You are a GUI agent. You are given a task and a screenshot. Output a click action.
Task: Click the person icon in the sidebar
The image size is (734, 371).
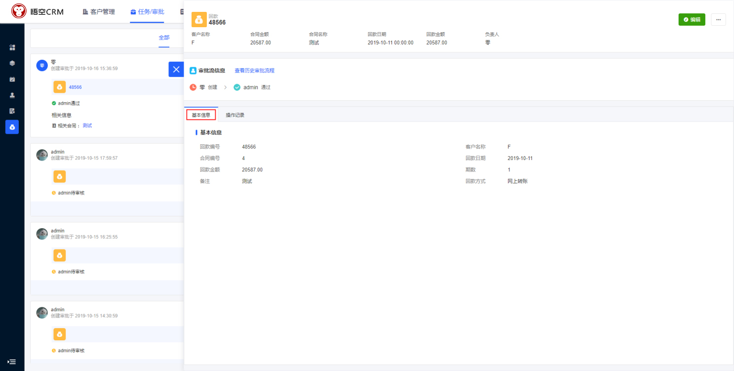(12, 95)
